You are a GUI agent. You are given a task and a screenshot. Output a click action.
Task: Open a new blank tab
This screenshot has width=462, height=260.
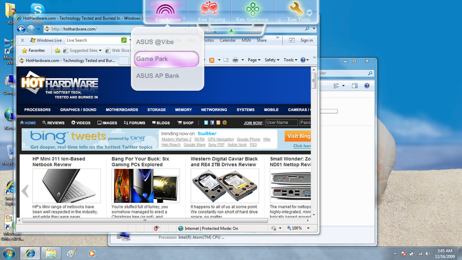click(124, 61)
